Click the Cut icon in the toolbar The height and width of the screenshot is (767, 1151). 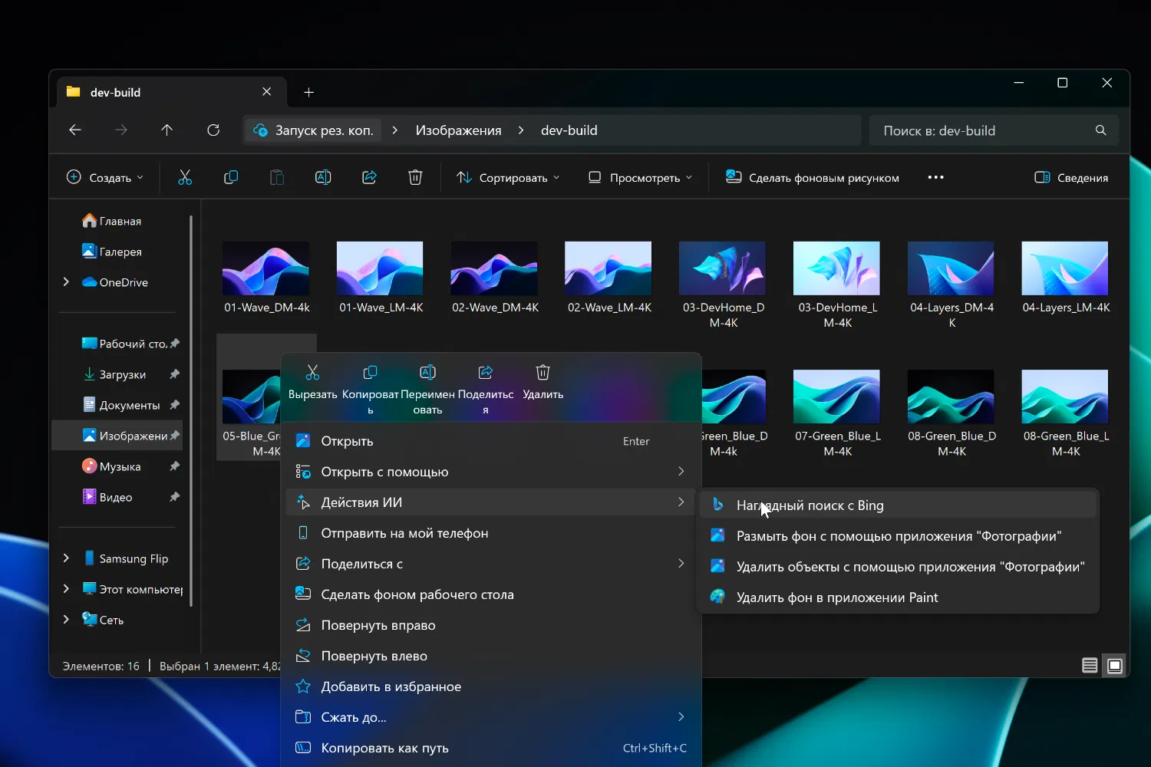coord(185,177)
